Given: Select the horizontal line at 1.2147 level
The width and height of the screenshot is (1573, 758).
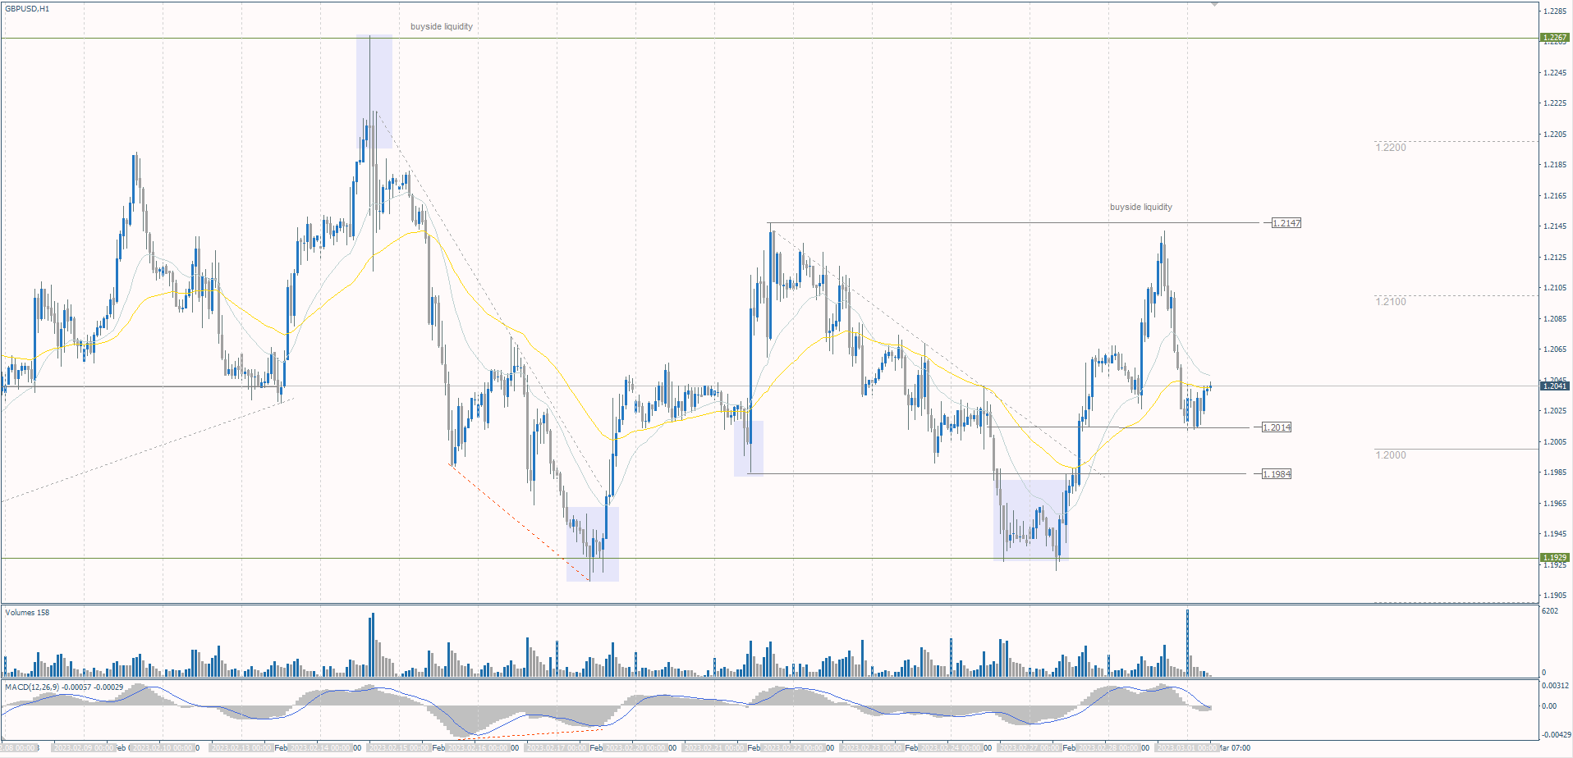Looking at the screenshot, I should [1013, 223].
